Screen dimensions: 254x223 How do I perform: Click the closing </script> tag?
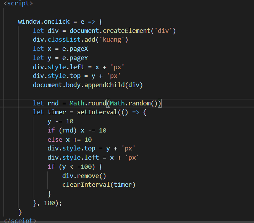click(20, 220)
